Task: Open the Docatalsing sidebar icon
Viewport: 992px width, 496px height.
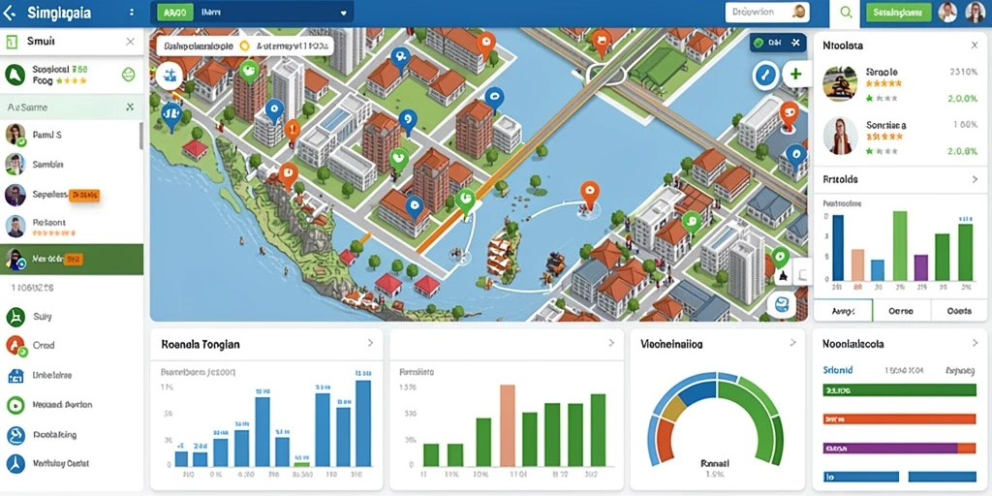Action: tap(15, 435)
